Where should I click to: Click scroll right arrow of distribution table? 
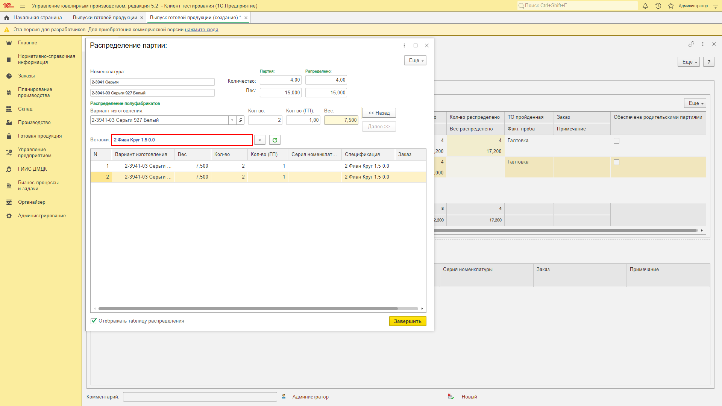point(422,309)
